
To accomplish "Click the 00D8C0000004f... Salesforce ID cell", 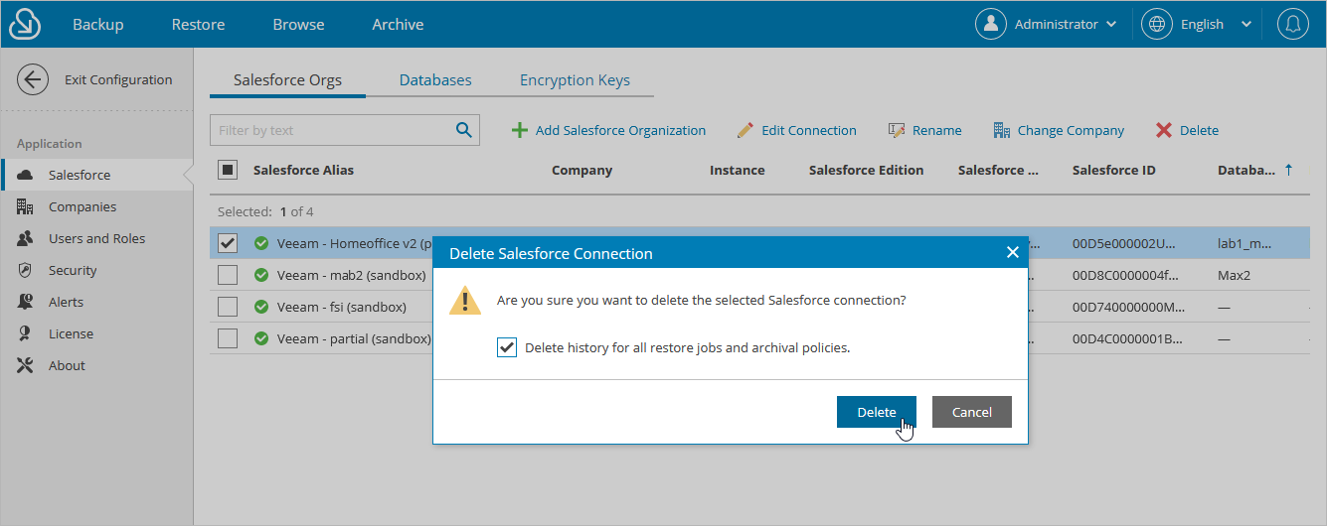I will click(x=1124, y=275).
